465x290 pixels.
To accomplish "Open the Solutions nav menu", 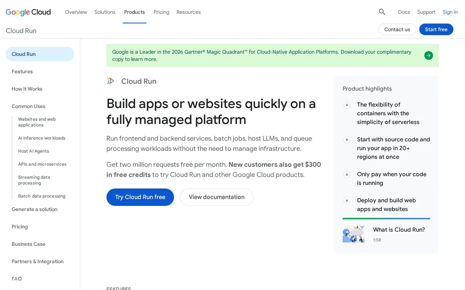I will 105,12.
